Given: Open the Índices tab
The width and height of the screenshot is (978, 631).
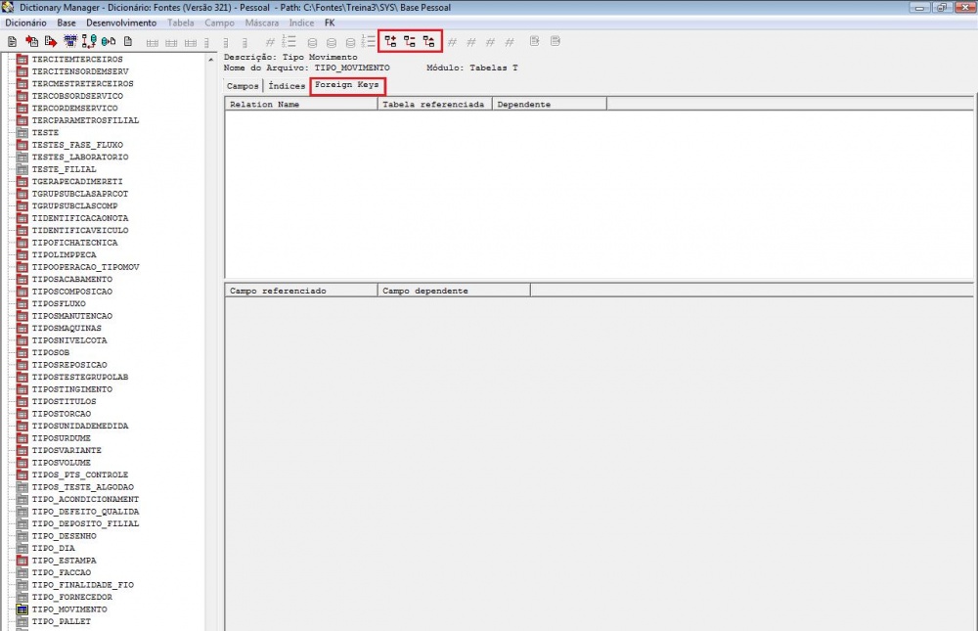Looking at the screenshot, I should 287,86.
